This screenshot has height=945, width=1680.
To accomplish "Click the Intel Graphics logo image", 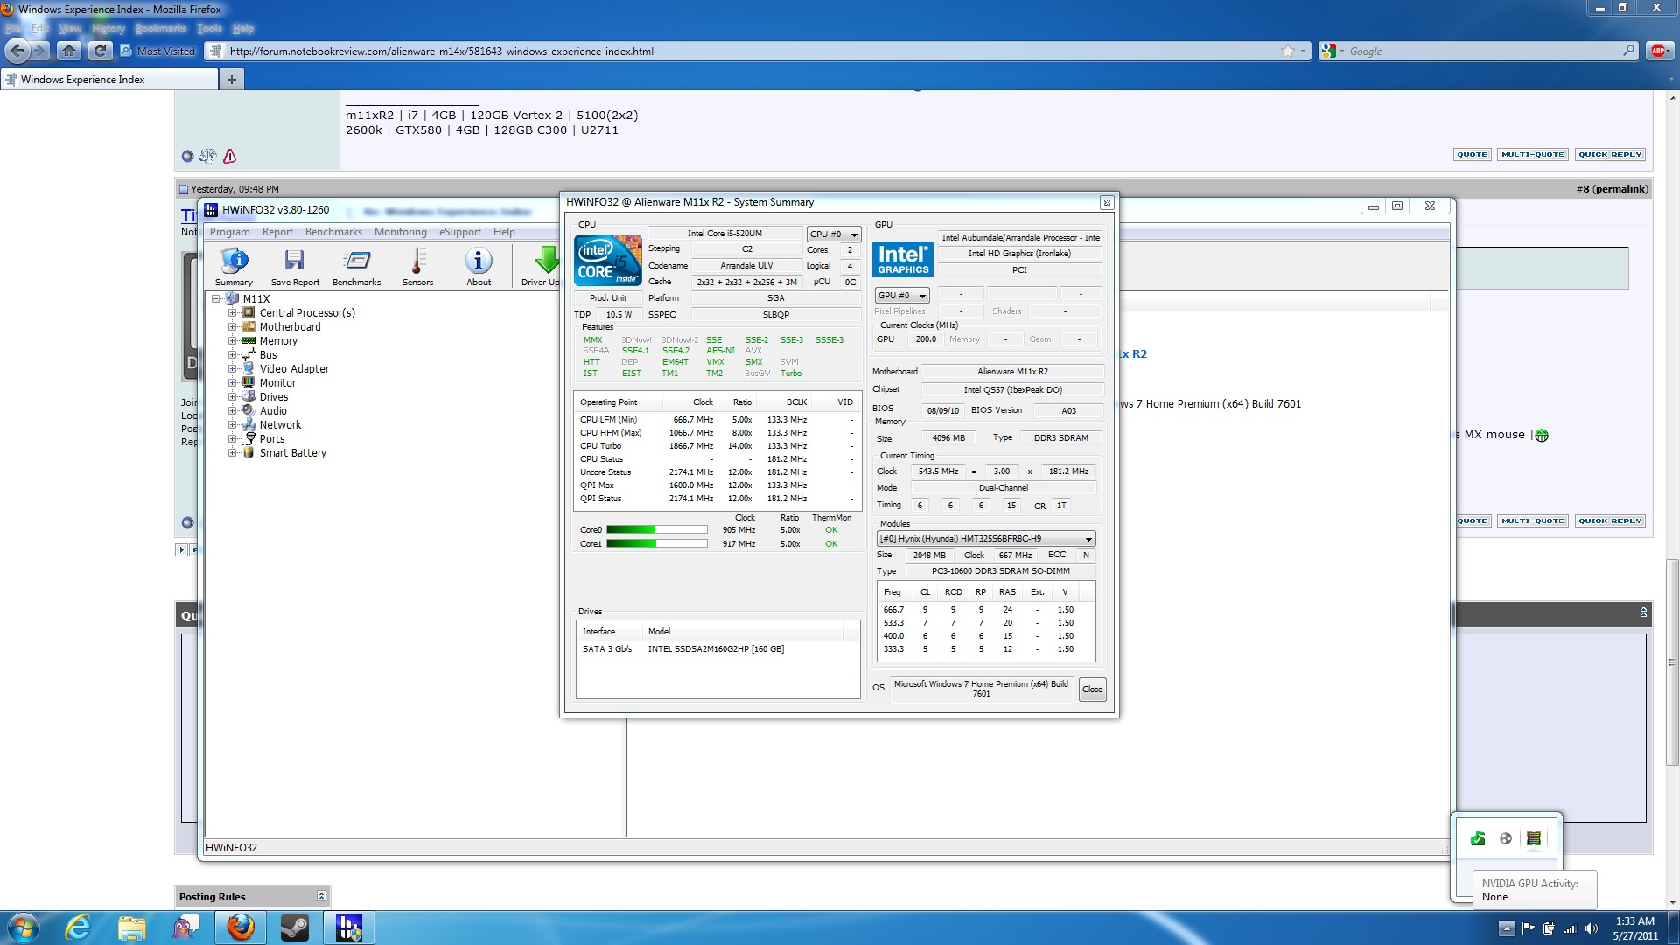I will click(x=903, y=259).
